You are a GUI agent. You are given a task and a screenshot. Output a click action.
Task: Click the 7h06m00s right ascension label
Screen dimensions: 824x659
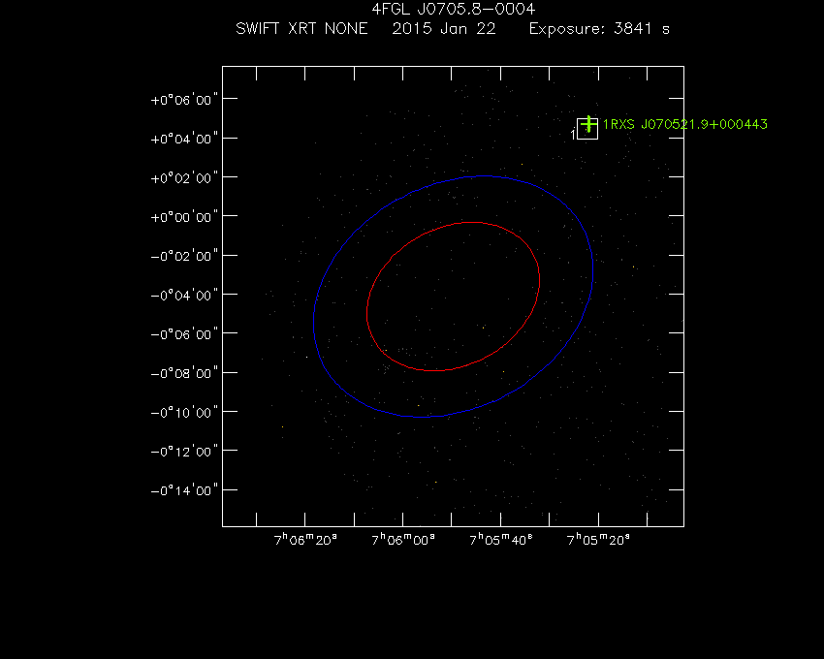coord(403,540)
